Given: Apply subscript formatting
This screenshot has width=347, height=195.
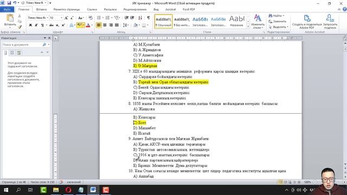Looking at the screenshot, I should point(57,25).
